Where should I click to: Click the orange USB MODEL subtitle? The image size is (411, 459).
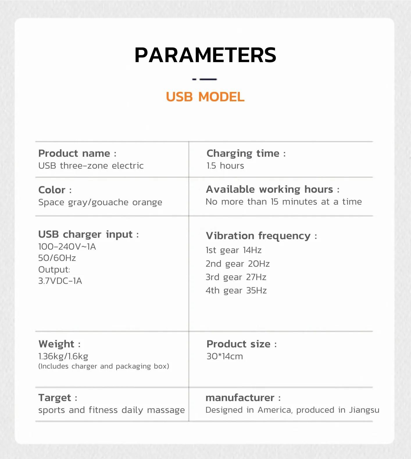click(x=205, y=97)
